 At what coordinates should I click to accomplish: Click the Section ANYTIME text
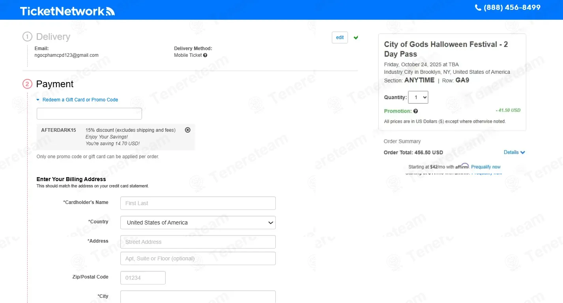point(409,80)
